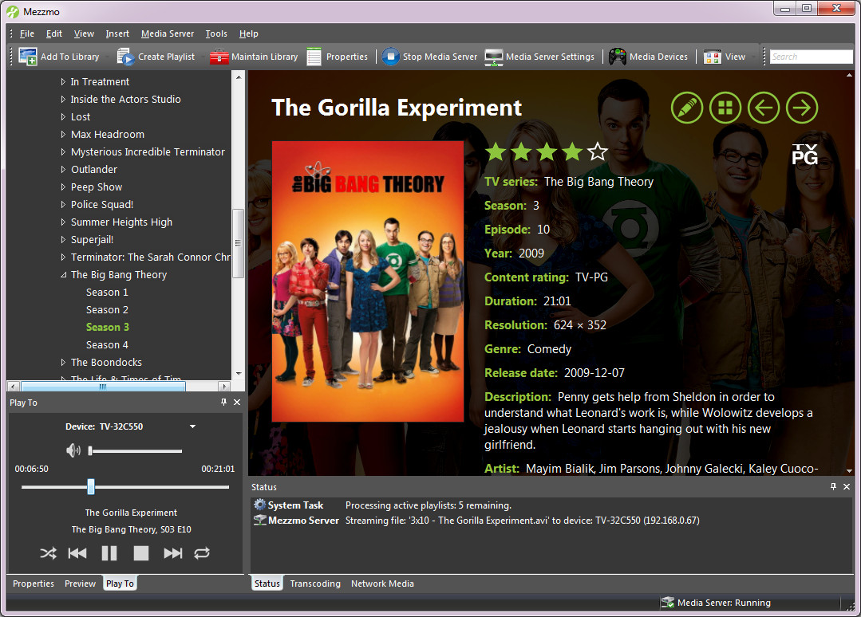
Task: Expand the Lost tree node
Action: coord(63,117)
